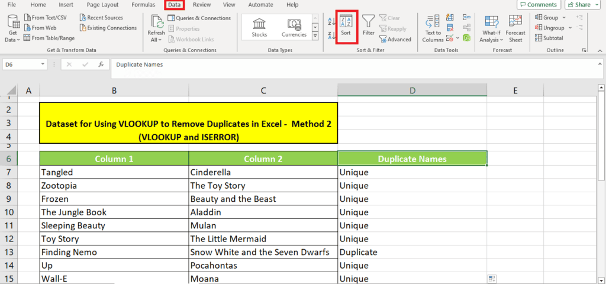Launch Text to Columns wizard
Image resolution: width=606 pixels, height=284 pixels.
tap(433, 28)
